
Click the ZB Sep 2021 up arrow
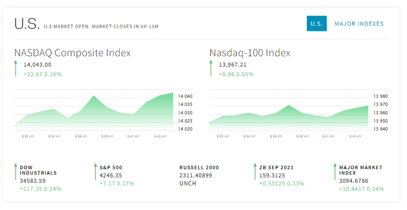[255, 172]
